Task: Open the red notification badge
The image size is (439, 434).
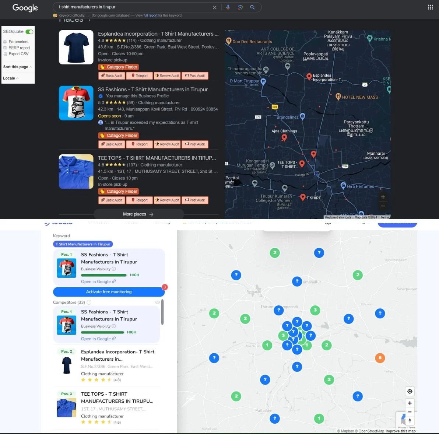Action: pos(165,287)
